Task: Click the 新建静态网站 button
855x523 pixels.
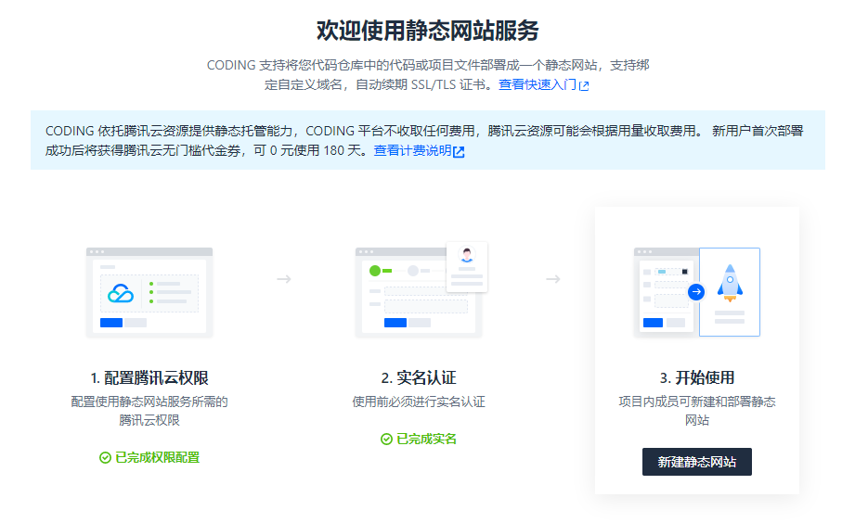Action: point(696,462)
